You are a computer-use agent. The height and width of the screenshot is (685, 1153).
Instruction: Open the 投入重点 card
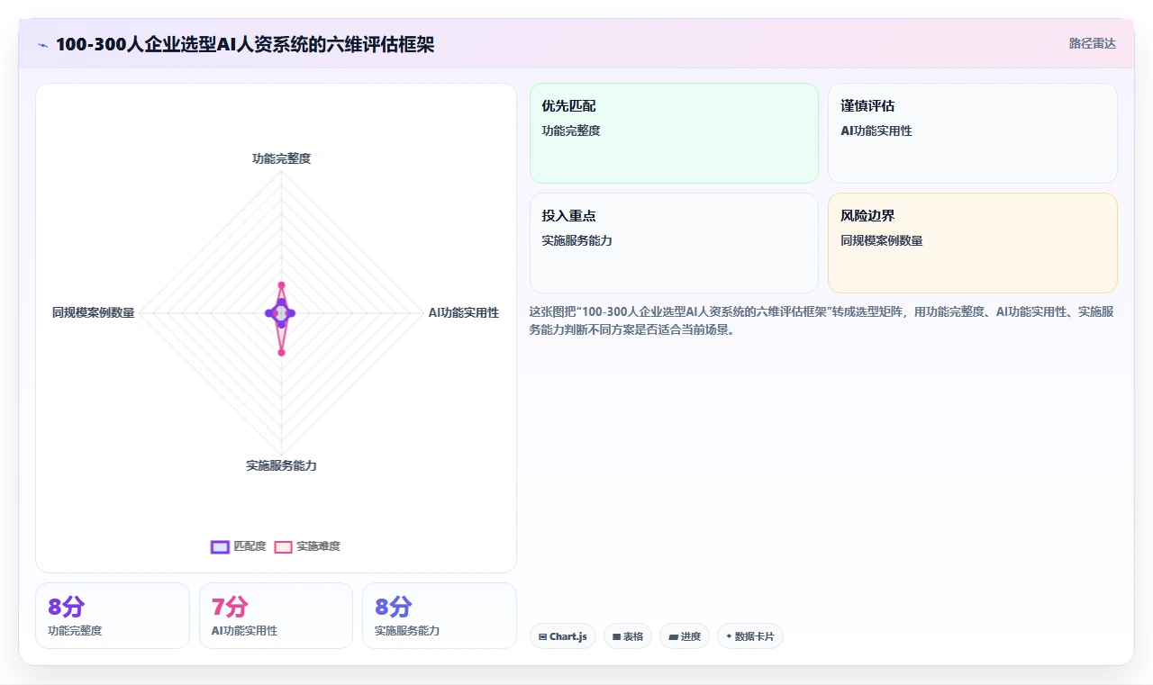point(674,243)
